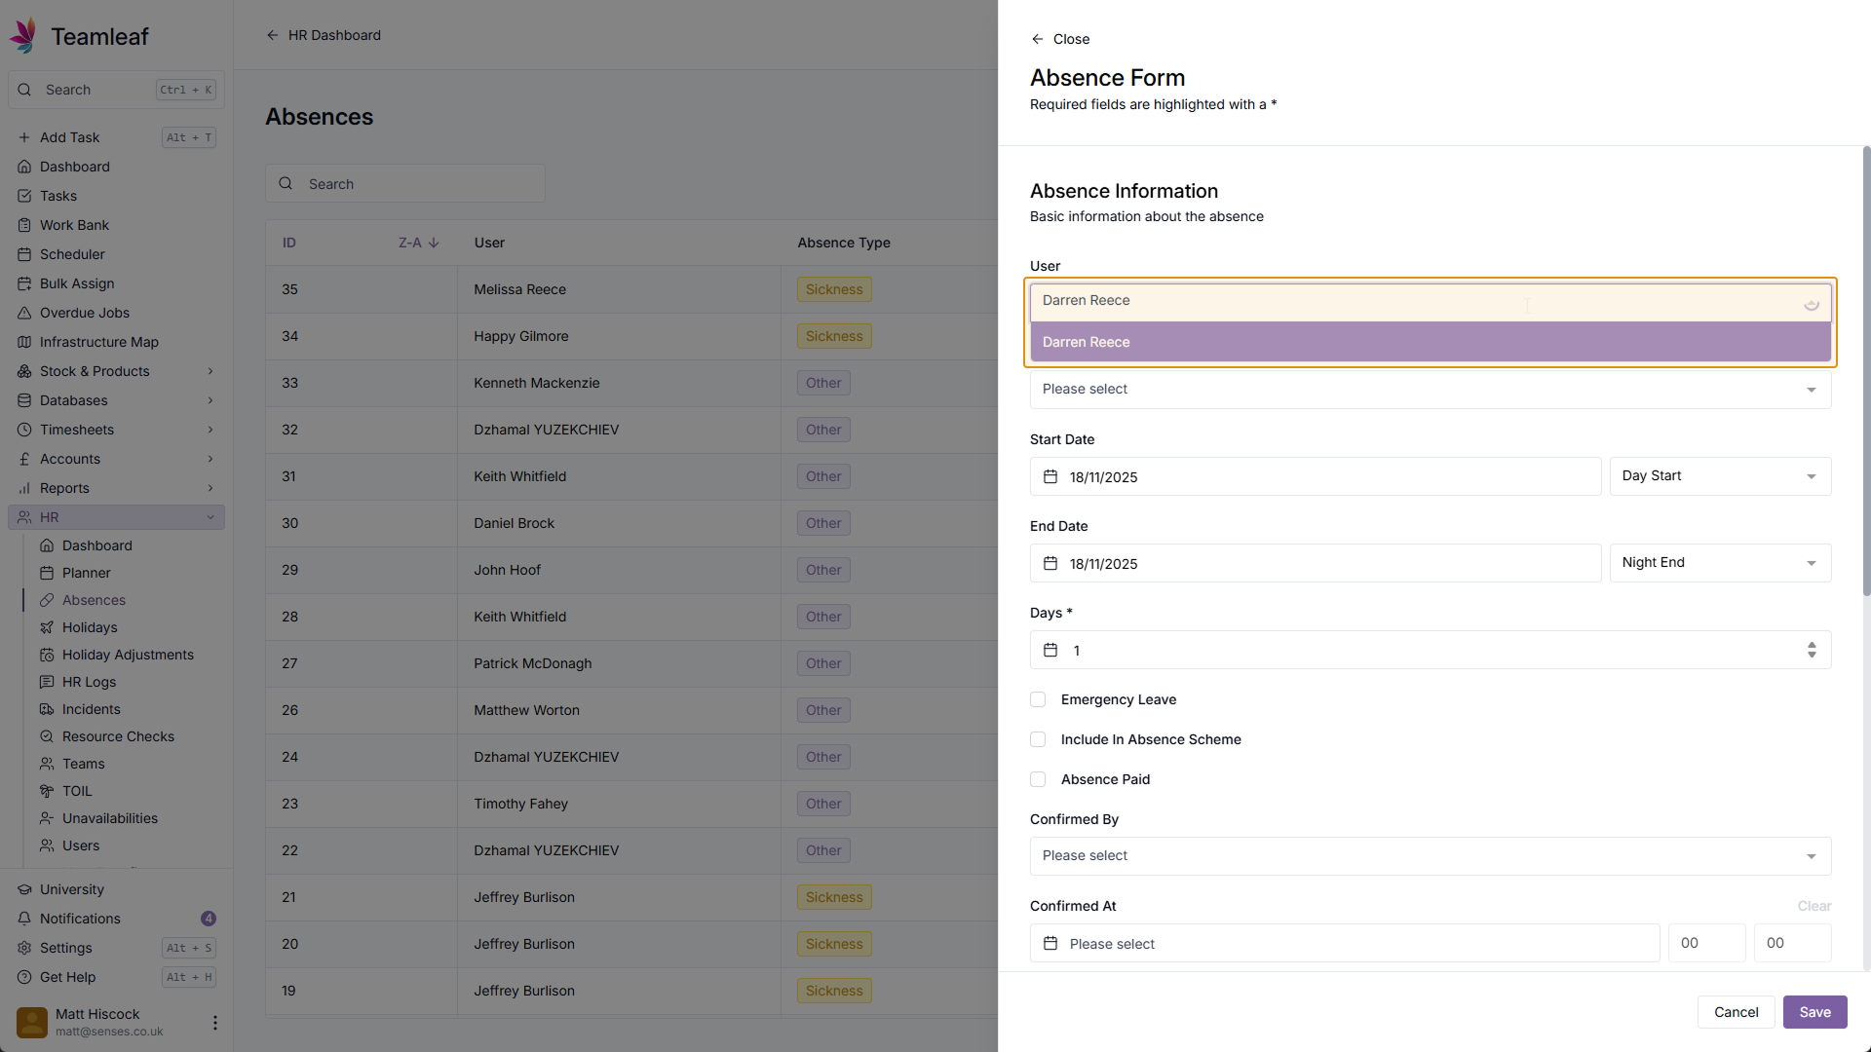Click the Cancel button
Image resolution: width=1871 pixels, height=1052 pixels.
1736,1012
